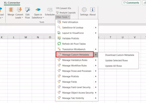Choose Validate Picklists in menu
The height and width of the screenshot is (103, 146).
click(x=77, y=38)
